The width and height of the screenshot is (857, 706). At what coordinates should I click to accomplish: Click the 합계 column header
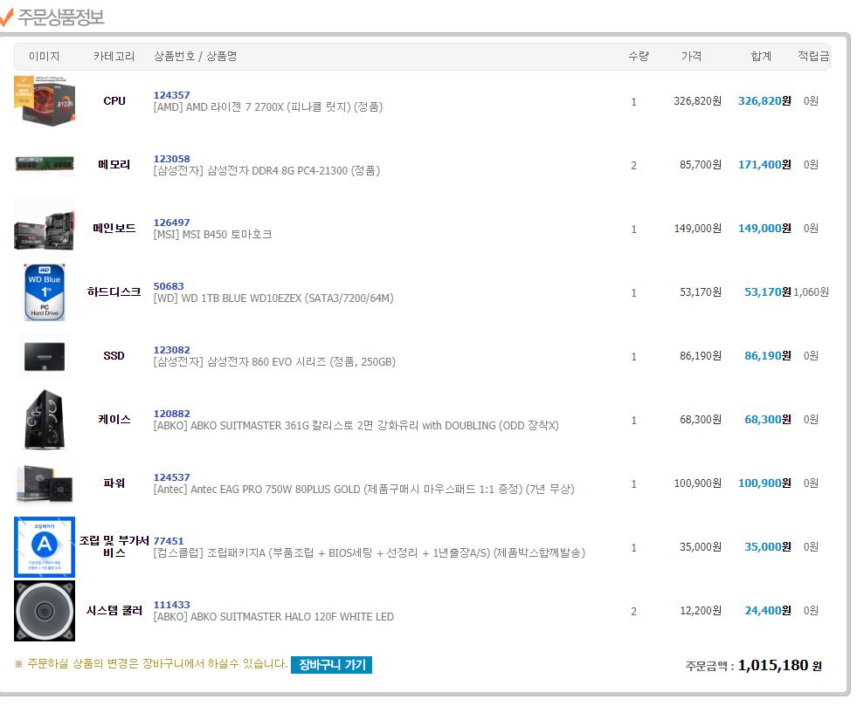[x=761, y=56]
